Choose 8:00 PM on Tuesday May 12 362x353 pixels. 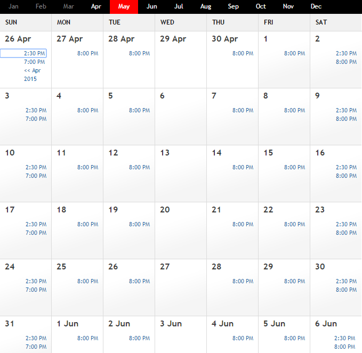[140, 167]
